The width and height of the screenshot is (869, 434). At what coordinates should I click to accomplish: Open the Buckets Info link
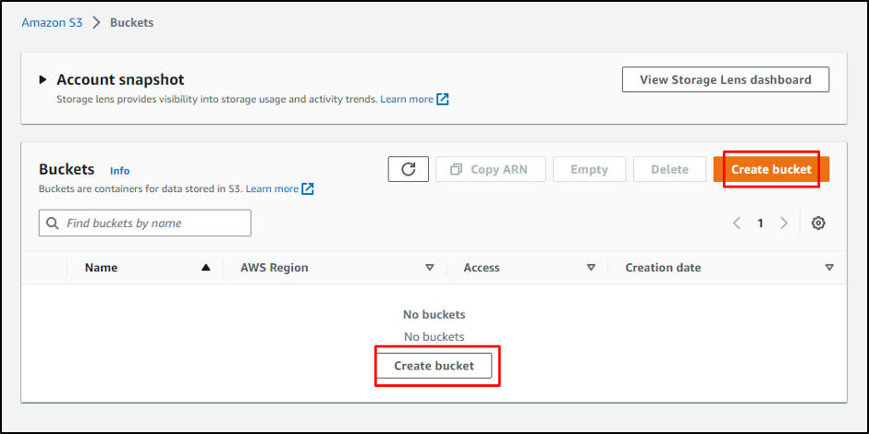[119, 171]
